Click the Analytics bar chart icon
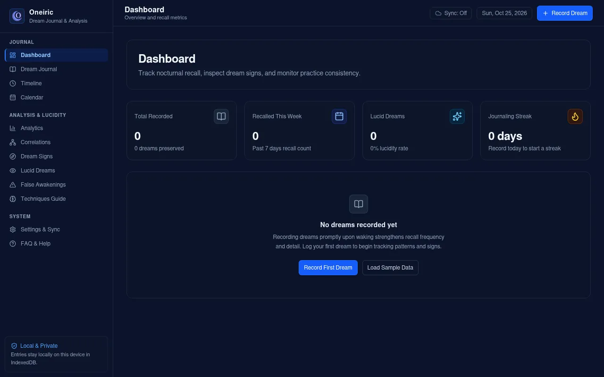Viewport: 604px width, 377px height. tap(13, 128)
